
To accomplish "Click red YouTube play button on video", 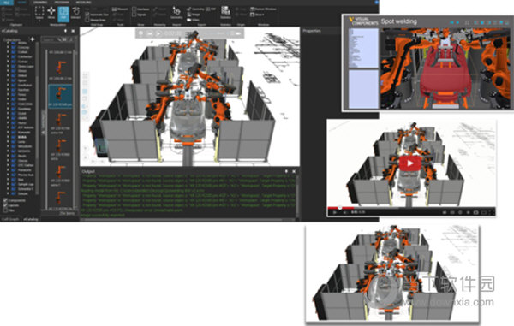I will pyautogui.click(x=409, y=163).
